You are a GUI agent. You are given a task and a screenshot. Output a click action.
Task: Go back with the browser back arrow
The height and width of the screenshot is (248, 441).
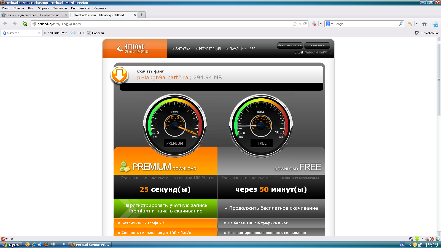click(5, 24)
